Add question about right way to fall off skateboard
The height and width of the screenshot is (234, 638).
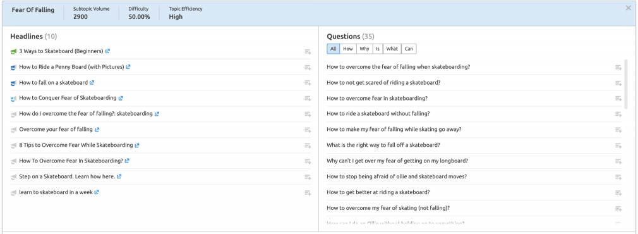[x=618, y=145]
